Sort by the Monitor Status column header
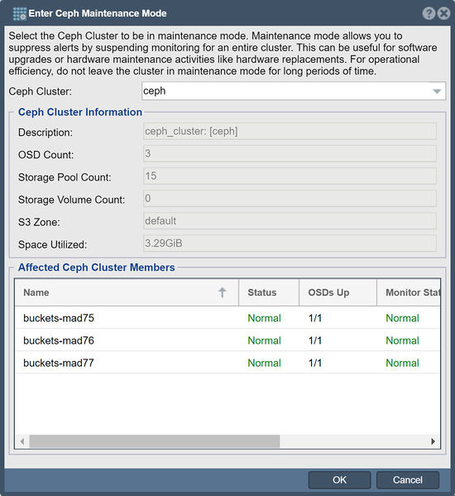Screen dimensions: 455x496 pos(409,292)
